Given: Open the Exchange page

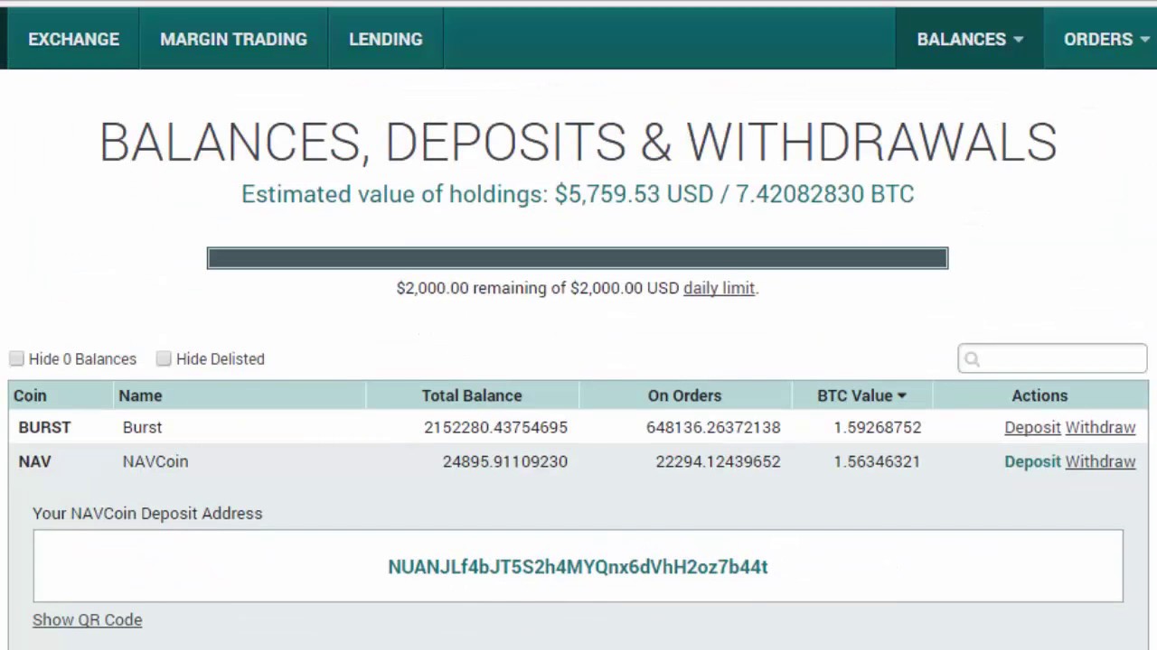Looking at the screenshot, I should [x=73, y=39].
